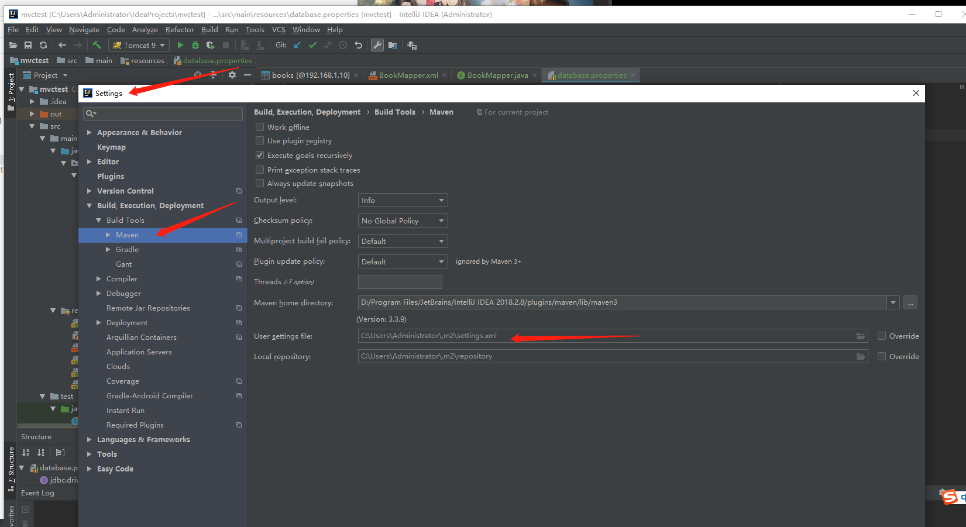The width and height of the screenshot is (966, 527).
Task: Click Maven home directory browse (...) button
Action: (x=910, y=302)
